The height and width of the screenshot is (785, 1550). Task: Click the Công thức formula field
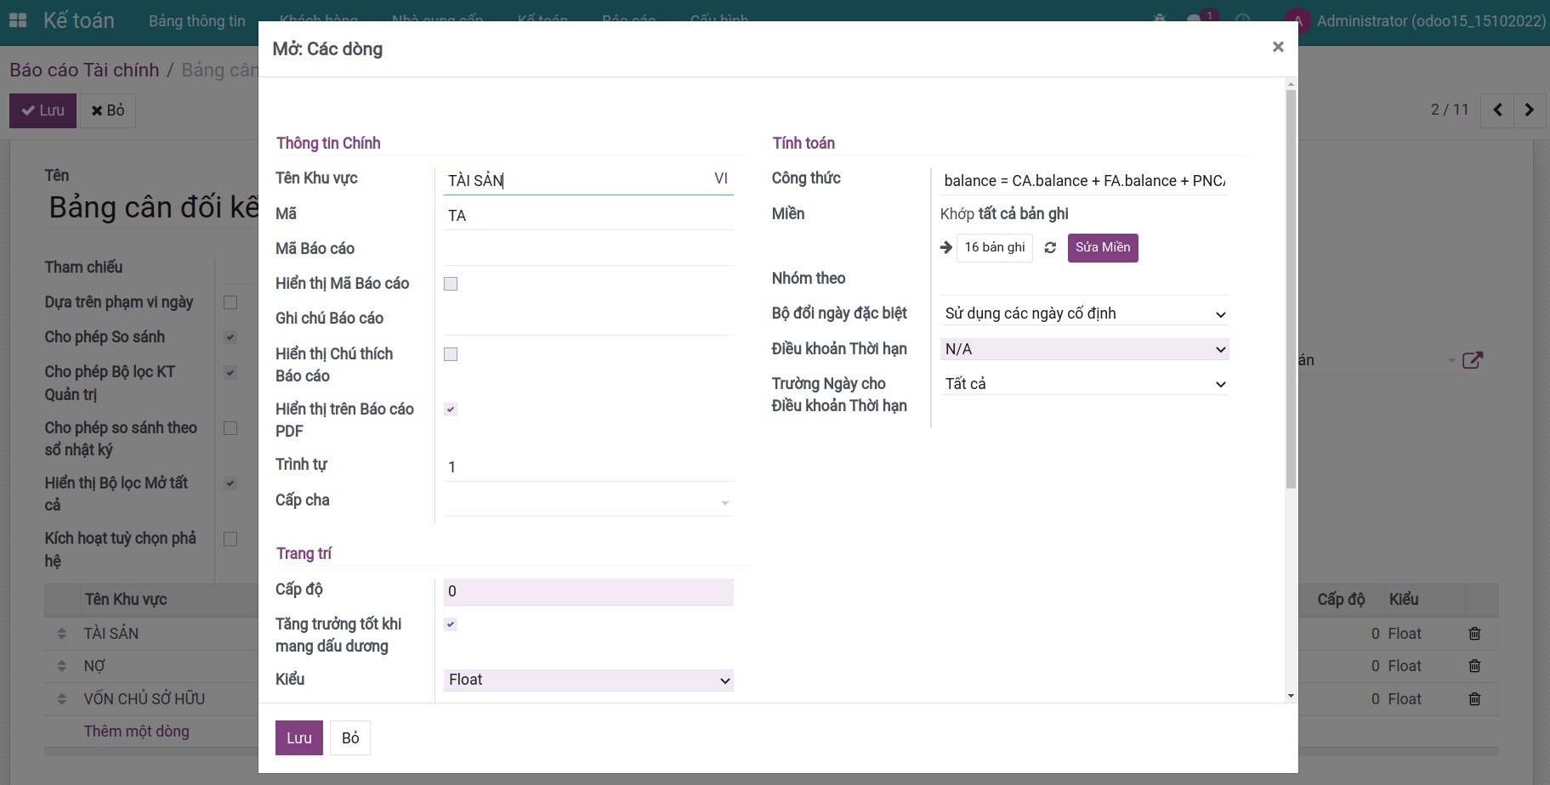[x=1083, y=180]
